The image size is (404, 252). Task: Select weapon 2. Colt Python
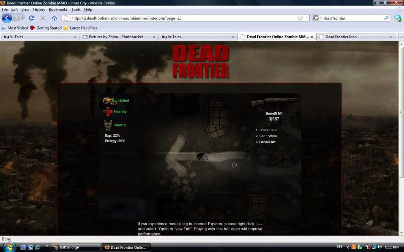click(x=266, y=136)
